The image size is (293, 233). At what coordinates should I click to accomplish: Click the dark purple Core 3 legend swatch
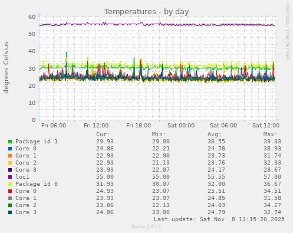click(x=10, y=170)
